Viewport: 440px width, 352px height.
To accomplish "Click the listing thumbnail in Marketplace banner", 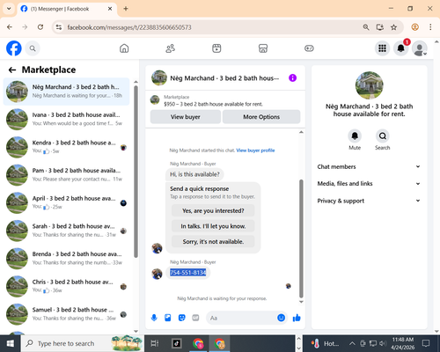I will click(x=155, y=100).
